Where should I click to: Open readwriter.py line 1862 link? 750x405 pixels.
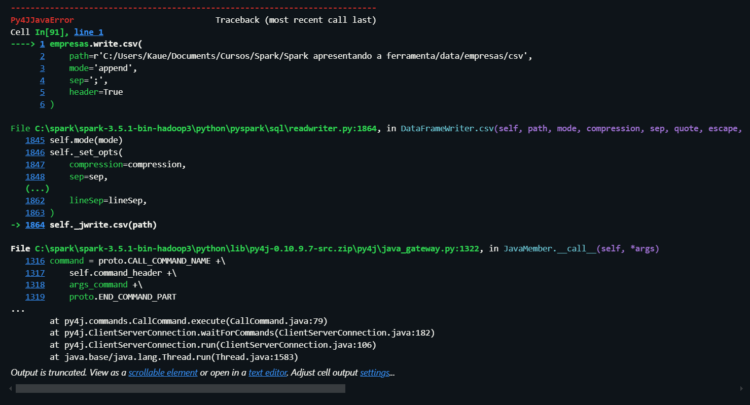point(35,200)
